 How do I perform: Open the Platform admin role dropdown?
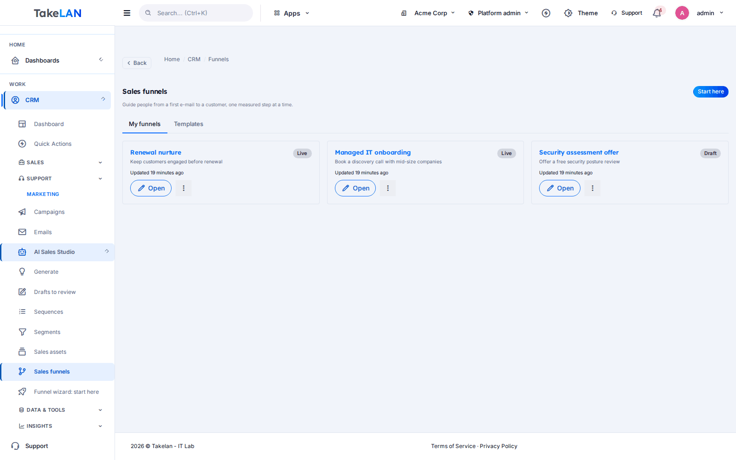click(499, 13)
